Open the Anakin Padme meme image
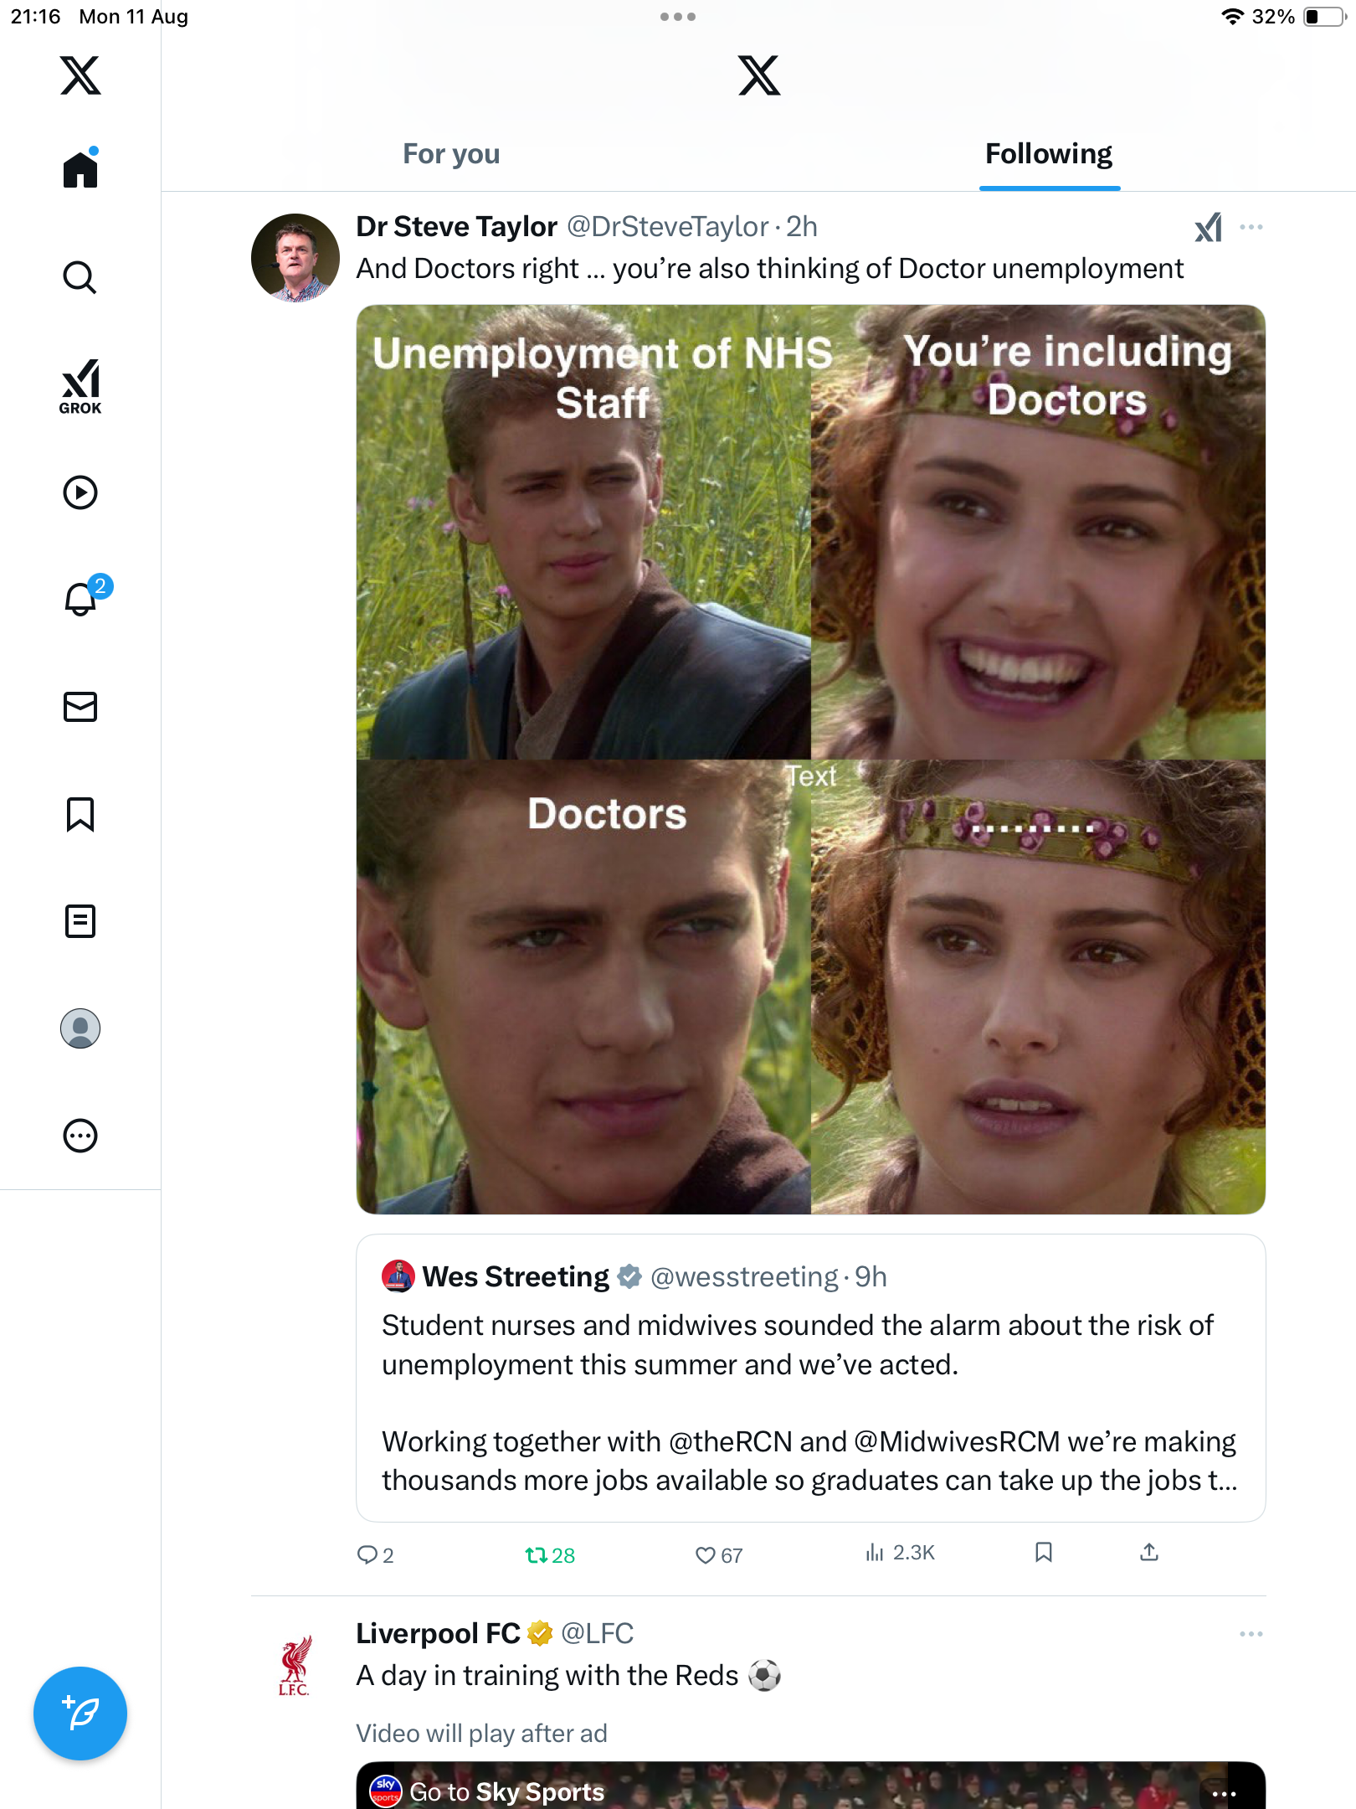 coord(810,759)
